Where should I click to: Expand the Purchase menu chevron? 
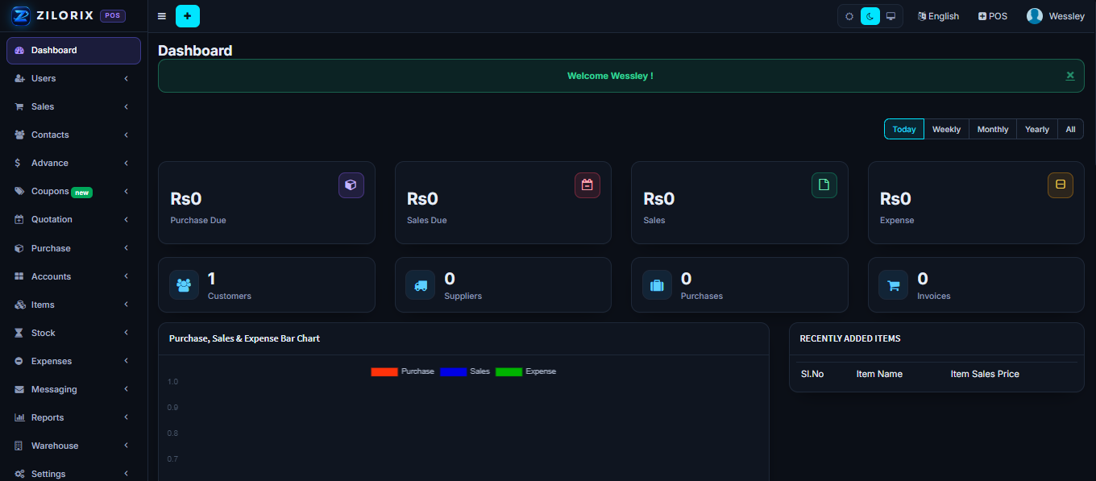(x=127, y=248)
